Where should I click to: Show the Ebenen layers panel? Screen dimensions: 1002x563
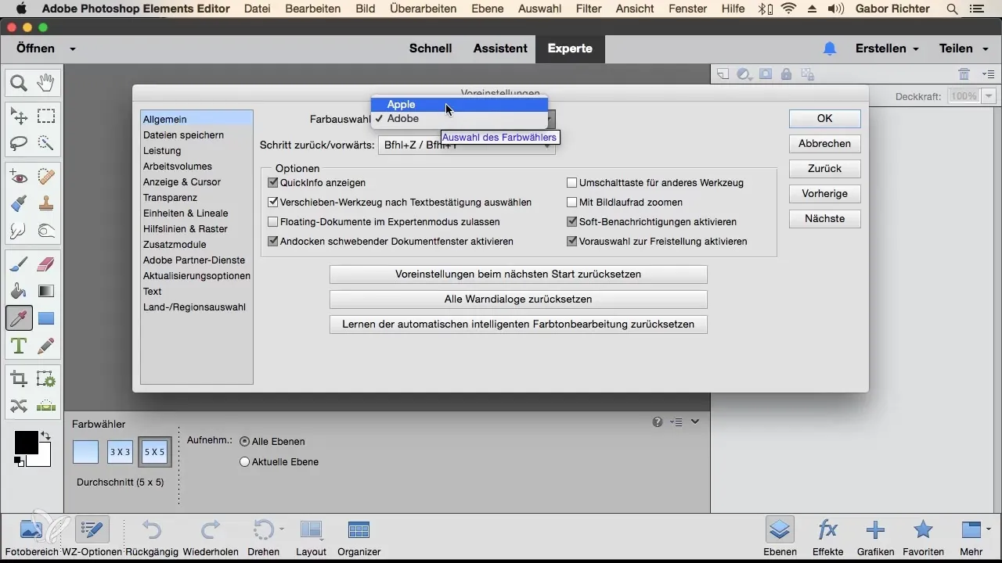pos(780,537)
